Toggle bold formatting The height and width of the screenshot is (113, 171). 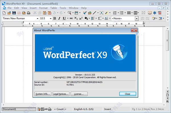click(x=55, y=18)
